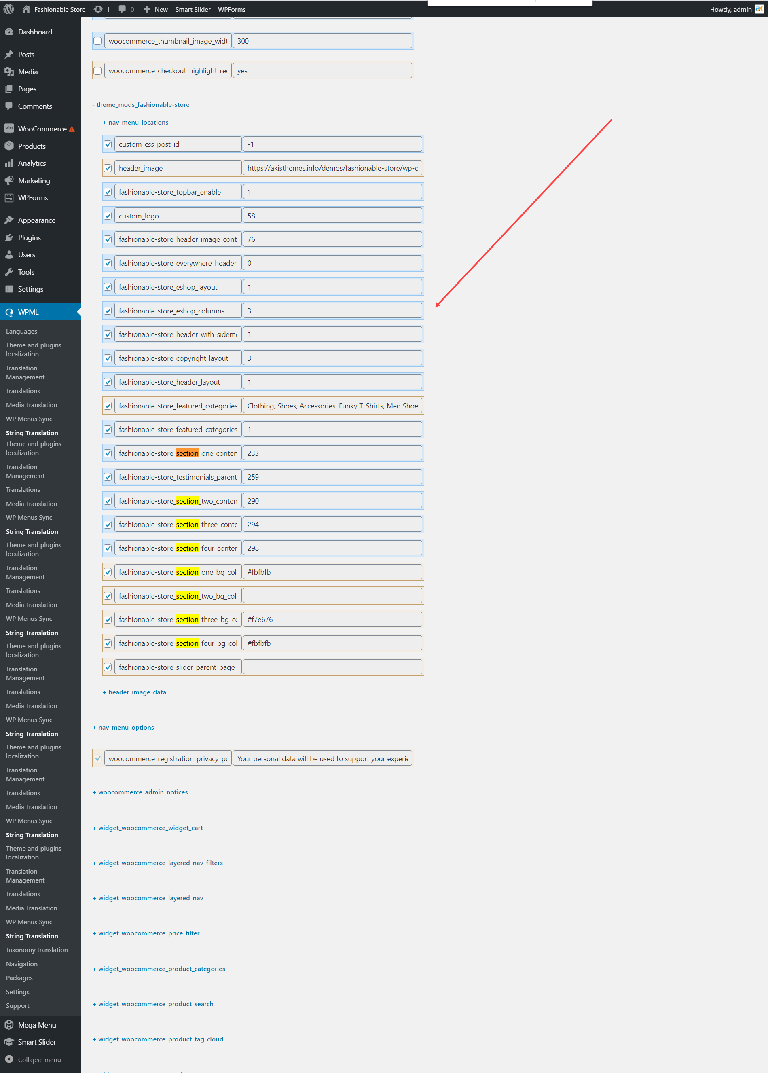Open the WPML Packages submenu item
Screen dimensions: 768x1073
19,978
